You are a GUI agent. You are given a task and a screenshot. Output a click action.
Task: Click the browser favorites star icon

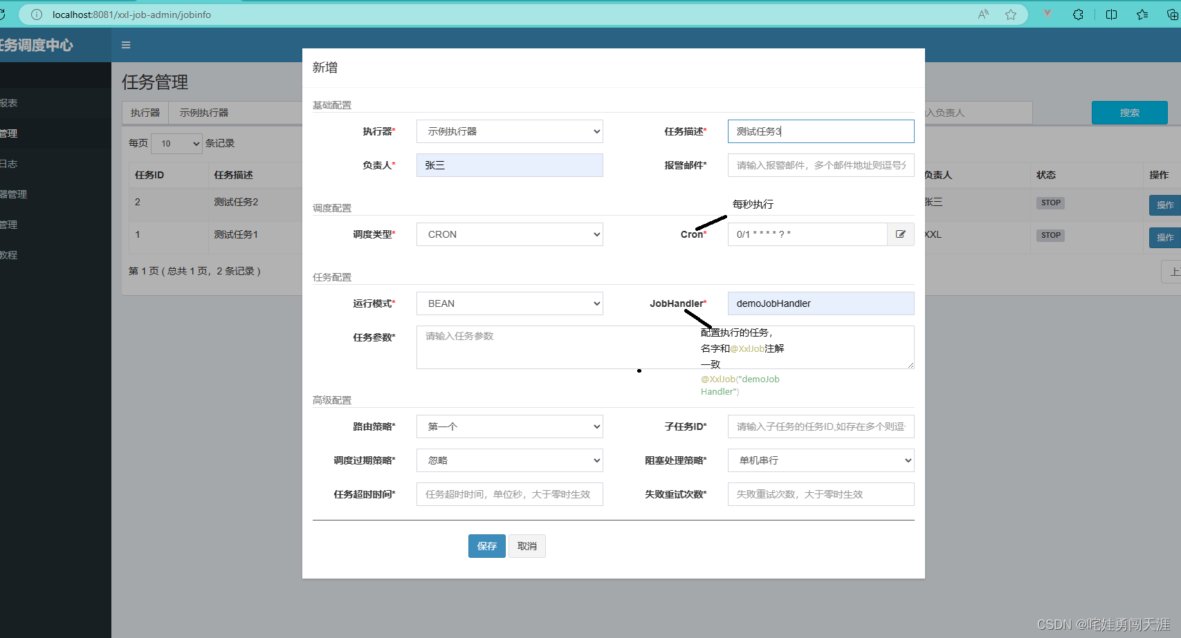click(1011, 15)
